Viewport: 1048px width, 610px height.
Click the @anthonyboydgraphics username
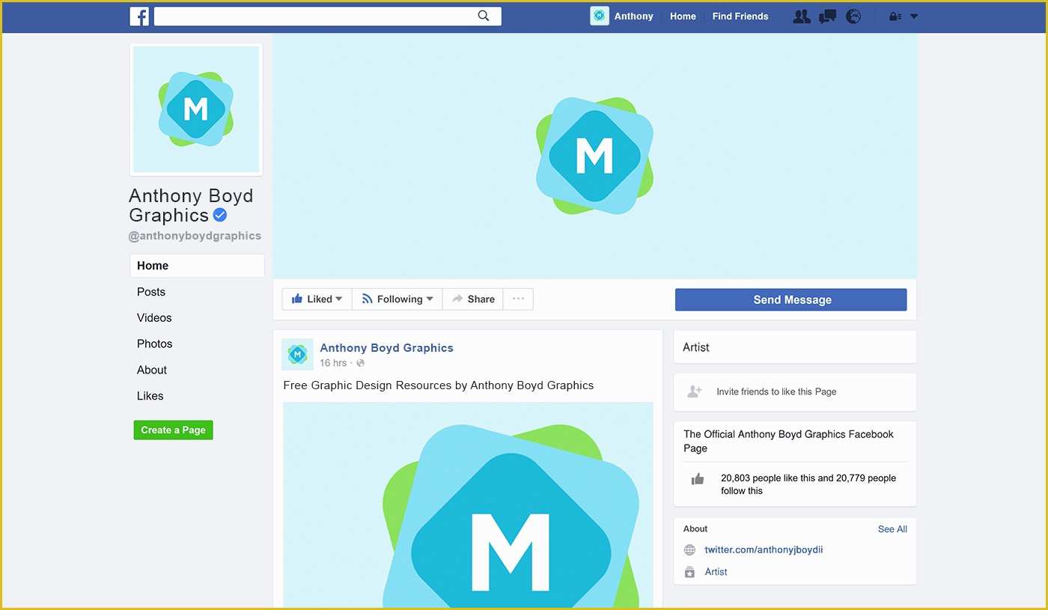pos(195,236)
